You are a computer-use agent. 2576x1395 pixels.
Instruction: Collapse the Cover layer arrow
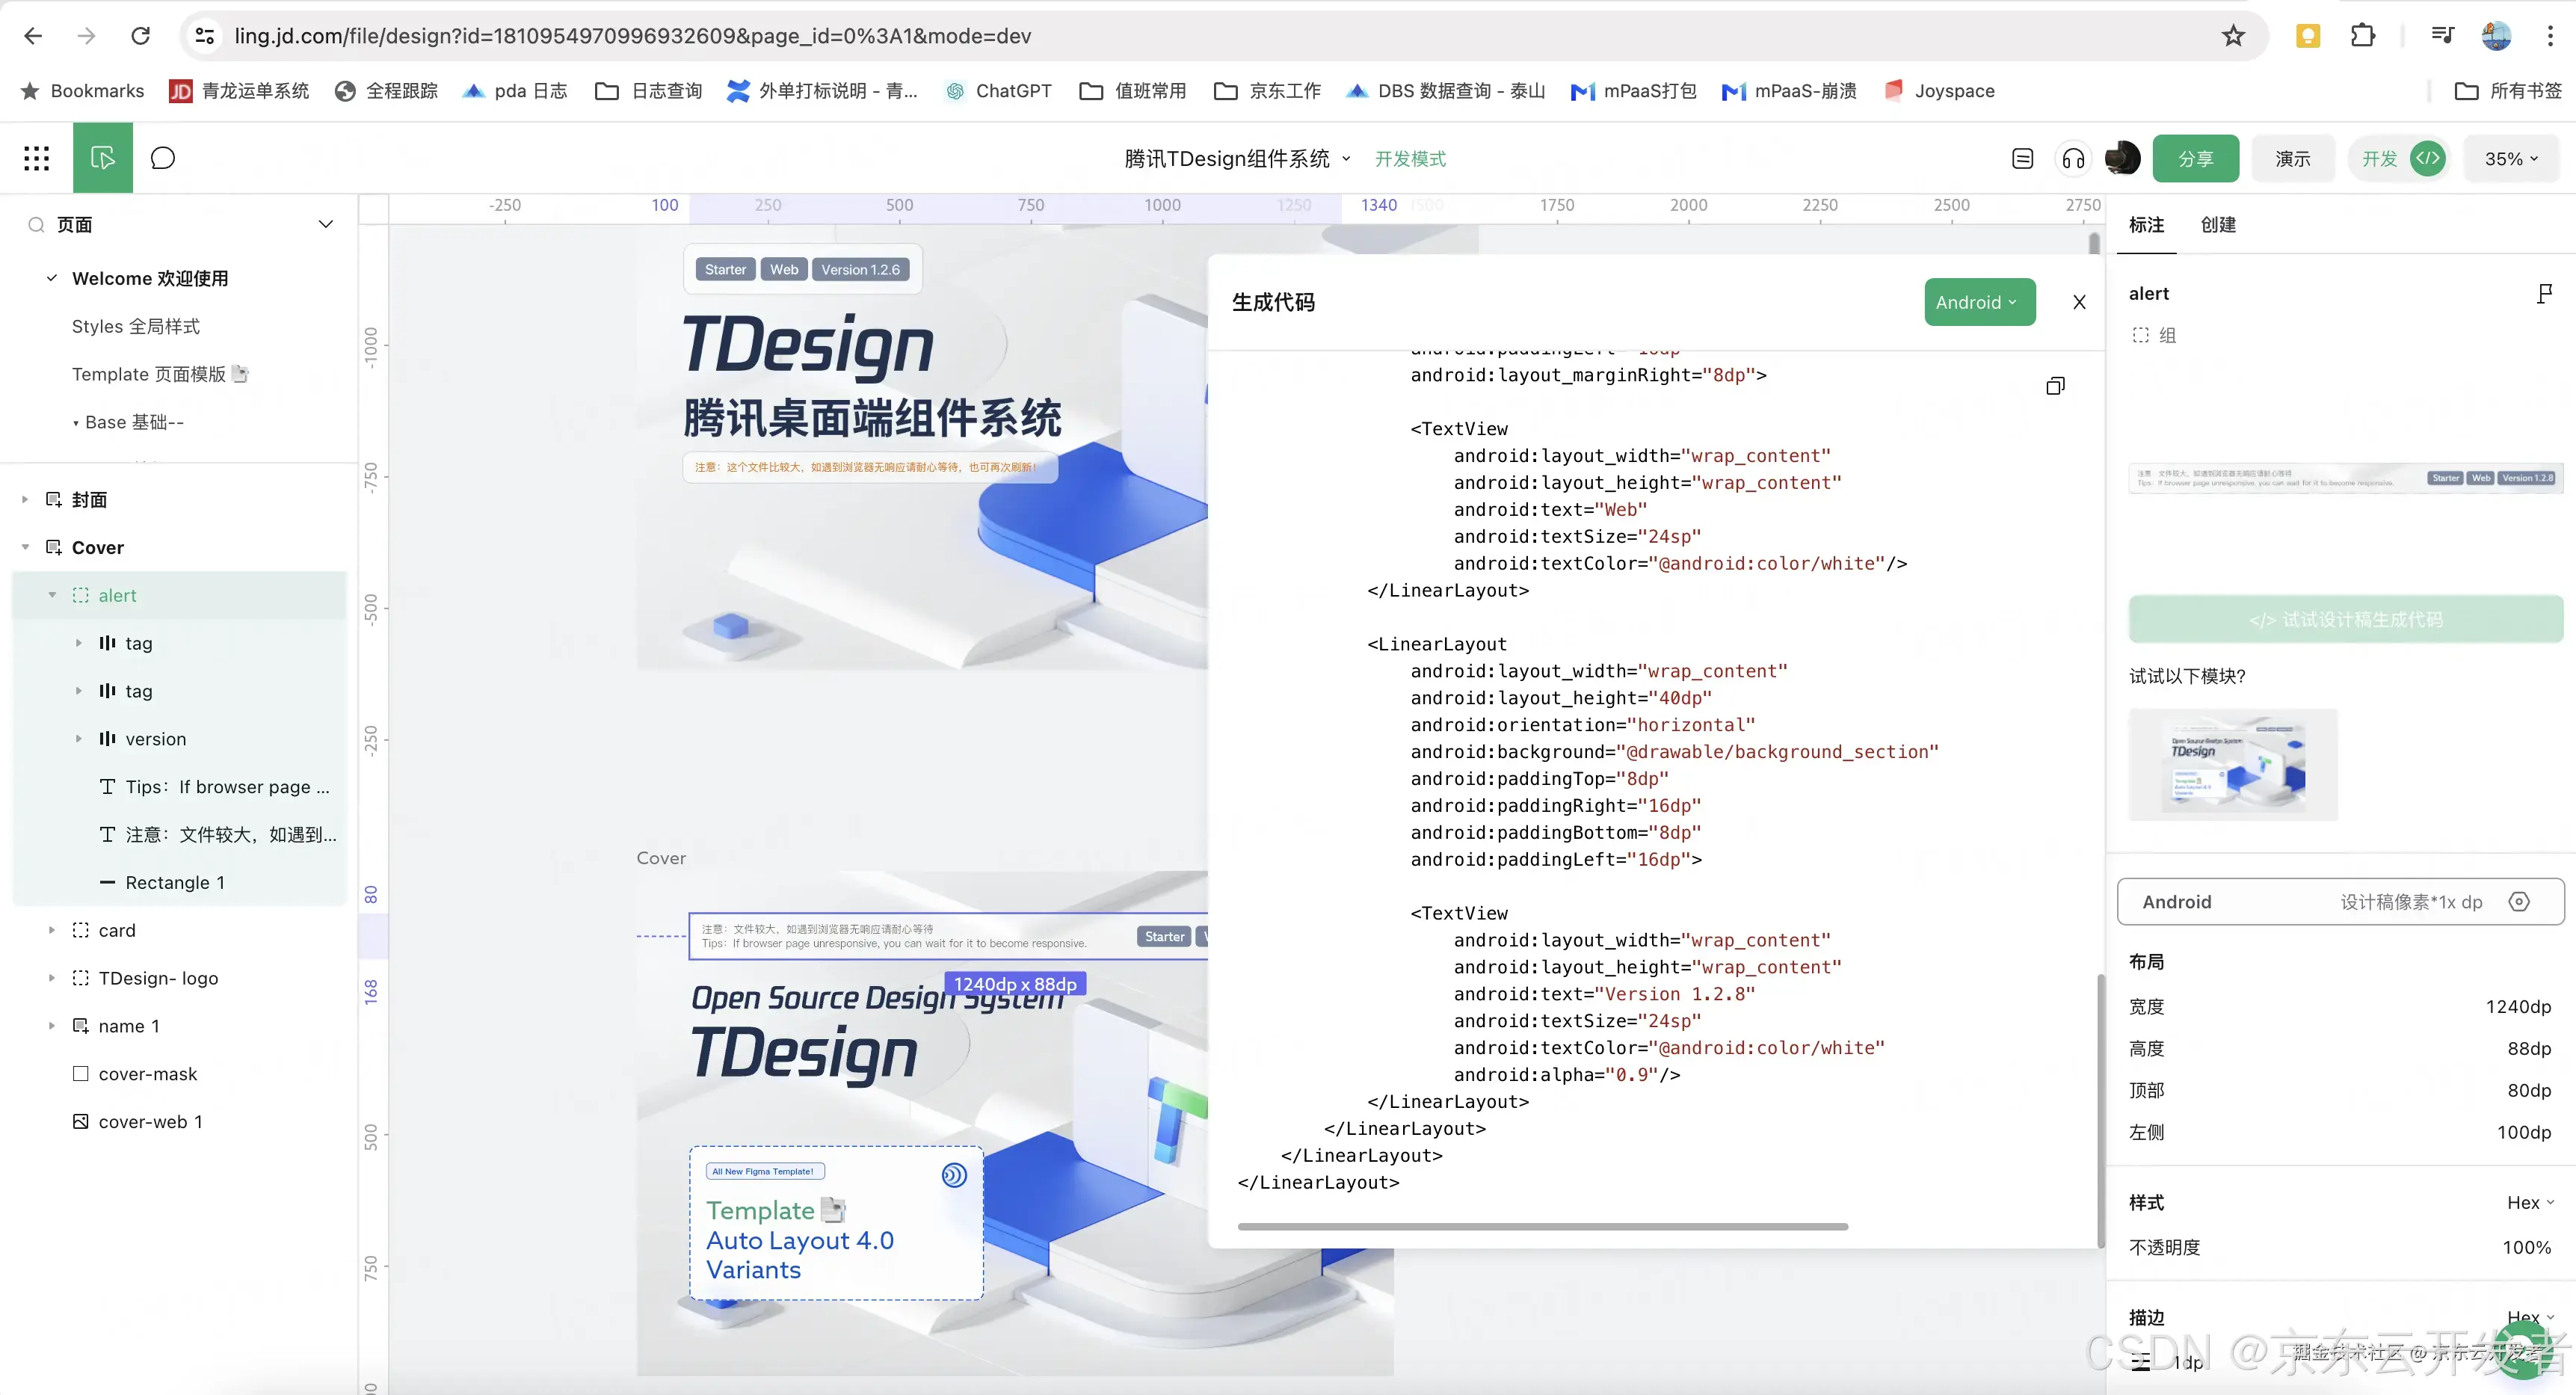click(x=25, y=547)
